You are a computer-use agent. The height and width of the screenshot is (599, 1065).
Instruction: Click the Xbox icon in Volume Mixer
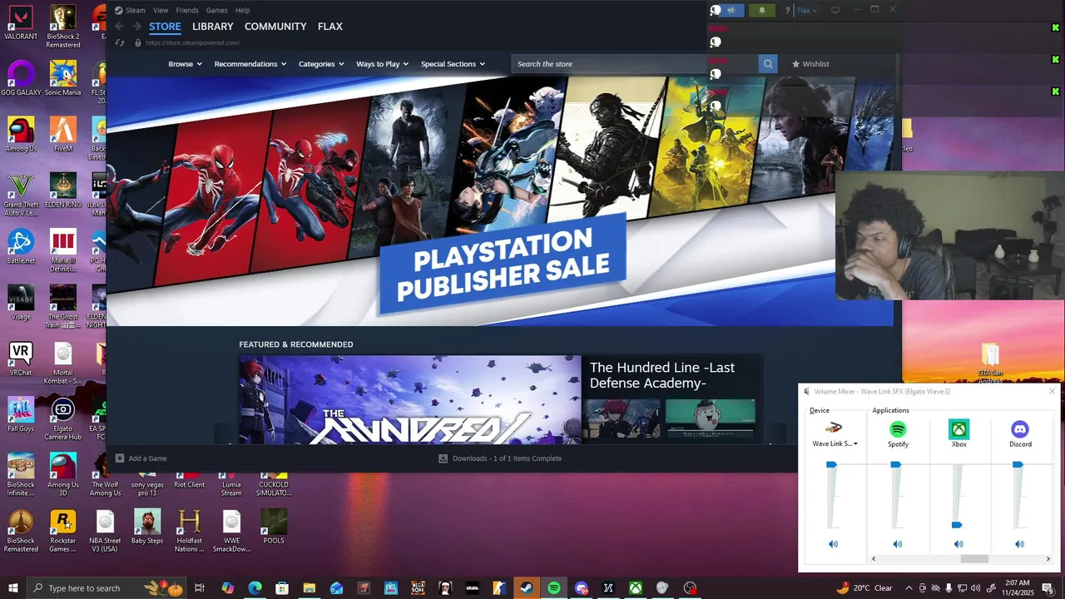pyautogui.click(x=959, y=429)
